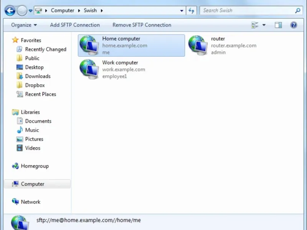Open the Public folder
This screenshot has height=230, width=307.
[x=32, y=58]
